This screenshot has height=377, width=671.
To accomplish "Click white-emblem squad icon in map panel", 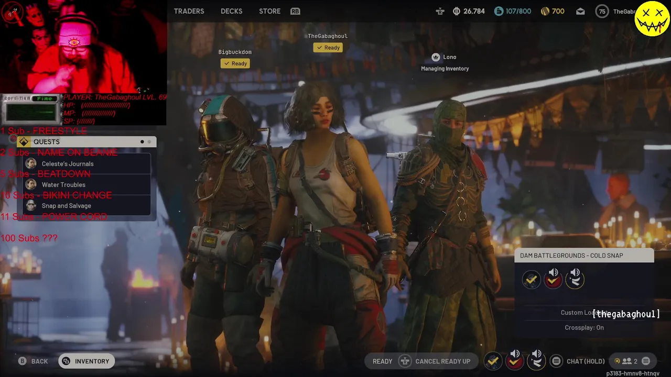I will tap(575, 280).
